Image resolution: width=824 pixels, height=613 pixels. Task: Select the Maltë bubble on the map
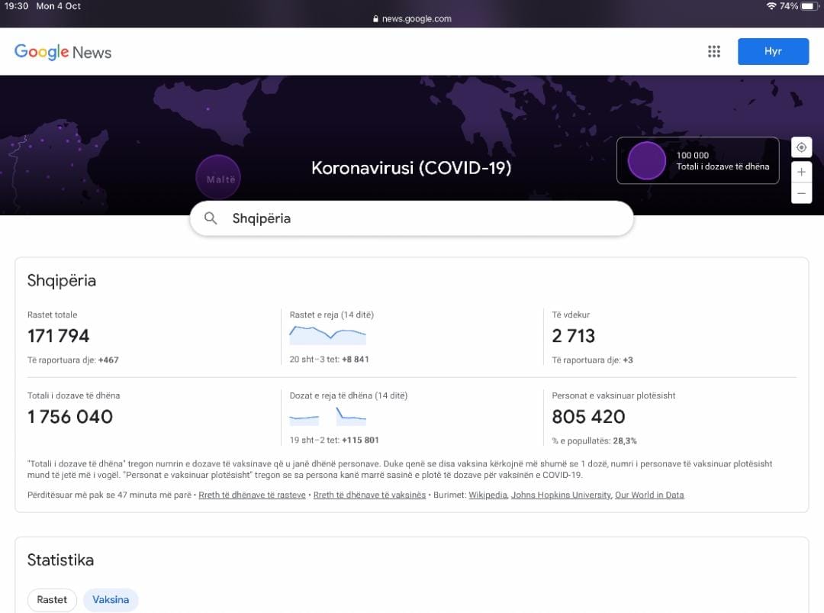click(218, 179)
